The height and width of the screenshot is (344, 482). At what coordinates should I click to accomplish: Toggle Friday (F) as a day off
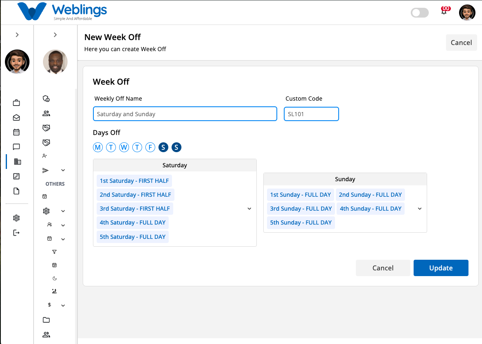point(150,147)
